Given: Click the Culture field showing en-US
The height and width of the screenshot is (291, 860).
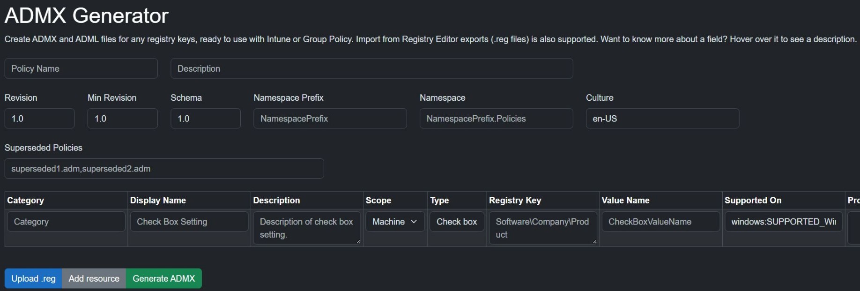Looking at the screenshot, I should (662, 119).
